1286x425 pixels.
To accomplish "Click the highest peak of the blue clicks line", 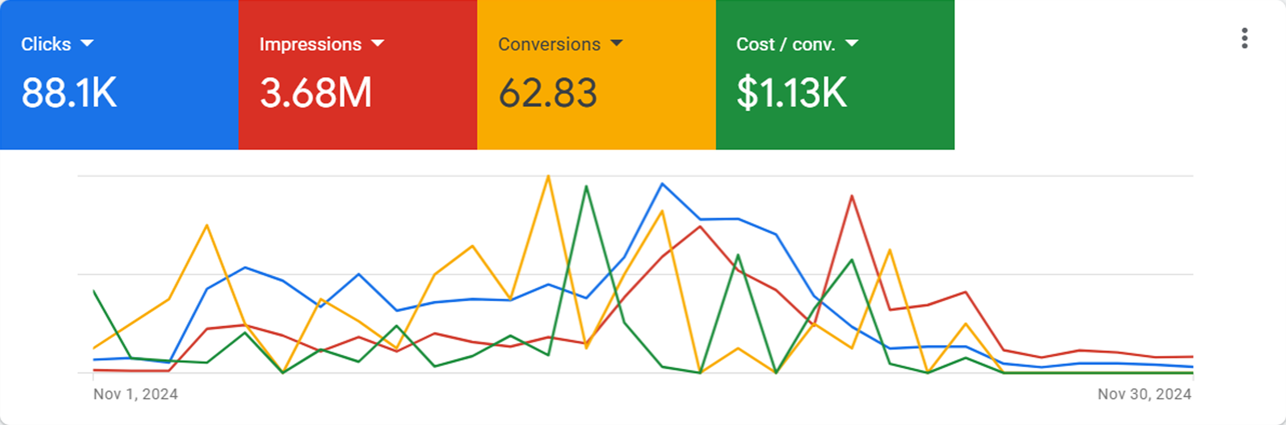I will [662, 184].
